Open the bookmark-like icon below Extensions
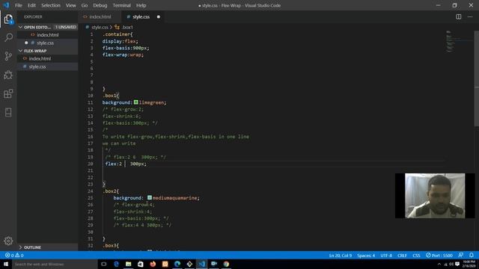Image resolution: width=479 pixels, height=269 pixels. 8,112
